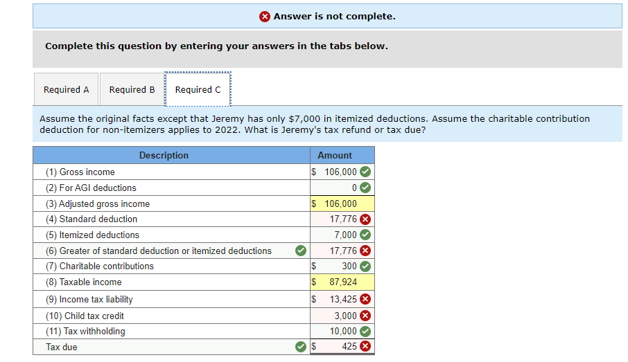Click the '(2) For AGI deductions' label
Image resolution: width=628 pixels, height=362 pixels.
tap(91, 188)
